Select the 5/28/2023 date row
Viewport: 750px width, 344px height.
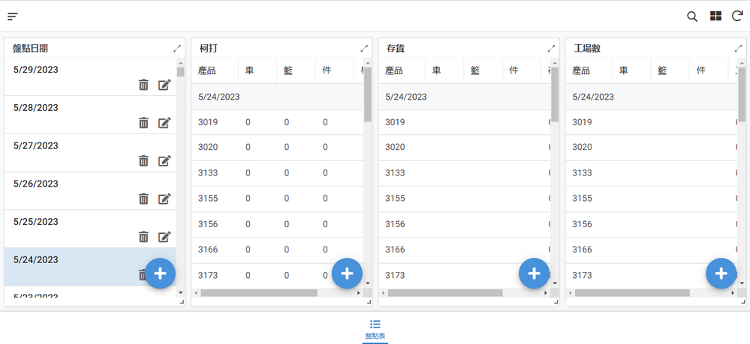coord(90,115)
